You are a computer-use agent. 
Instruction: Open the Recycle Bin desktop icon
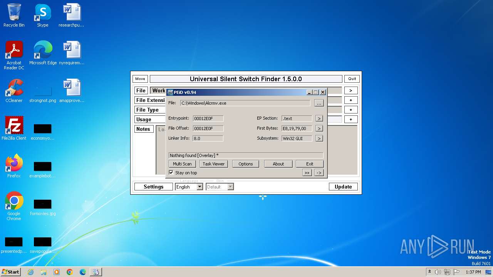pos(14,15)
